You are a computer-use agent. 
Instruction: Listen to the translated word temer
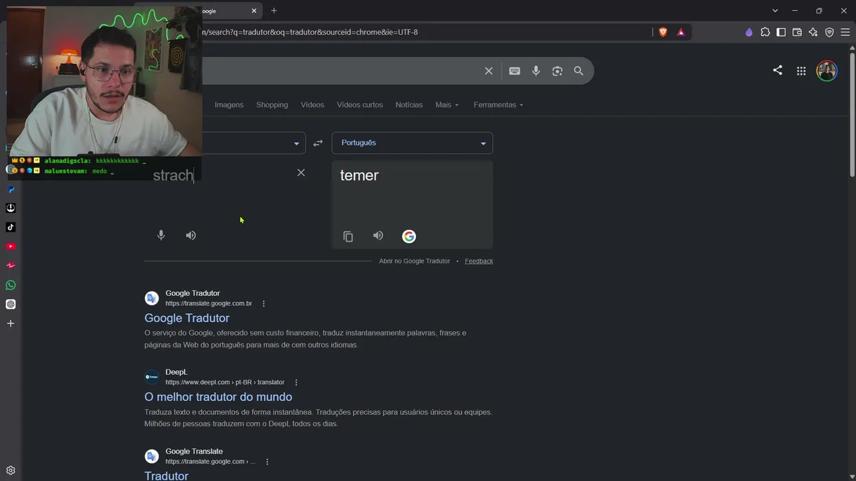tap(378, 236)
